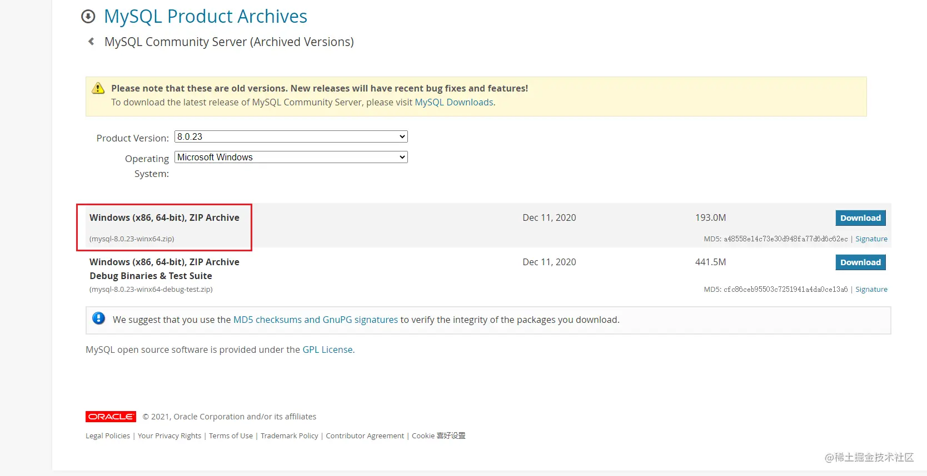Click the Dec 11, 2020 date in the 441.5M row
This screenshot has height=476, width=927.
coord(549,262)
